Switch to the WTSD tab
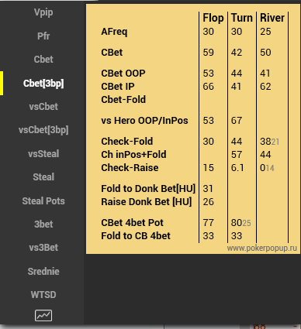 pos(43,295)
